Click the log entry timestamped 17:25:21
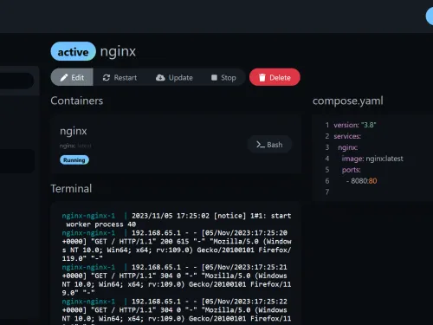The image size is (433, 325). point(177,280)
